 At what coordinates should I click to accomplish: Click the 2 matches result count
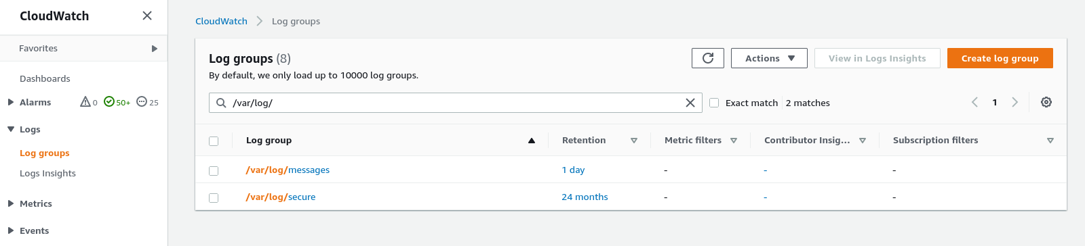[x=808, y=103]
